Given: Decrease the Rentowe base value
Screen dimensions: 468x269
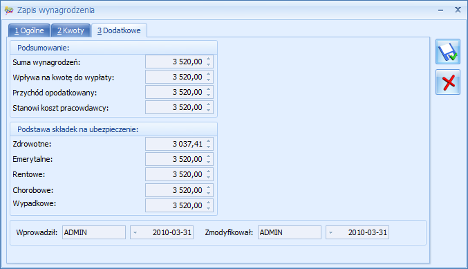Looking at the screenshot, I should click(208, 178).
